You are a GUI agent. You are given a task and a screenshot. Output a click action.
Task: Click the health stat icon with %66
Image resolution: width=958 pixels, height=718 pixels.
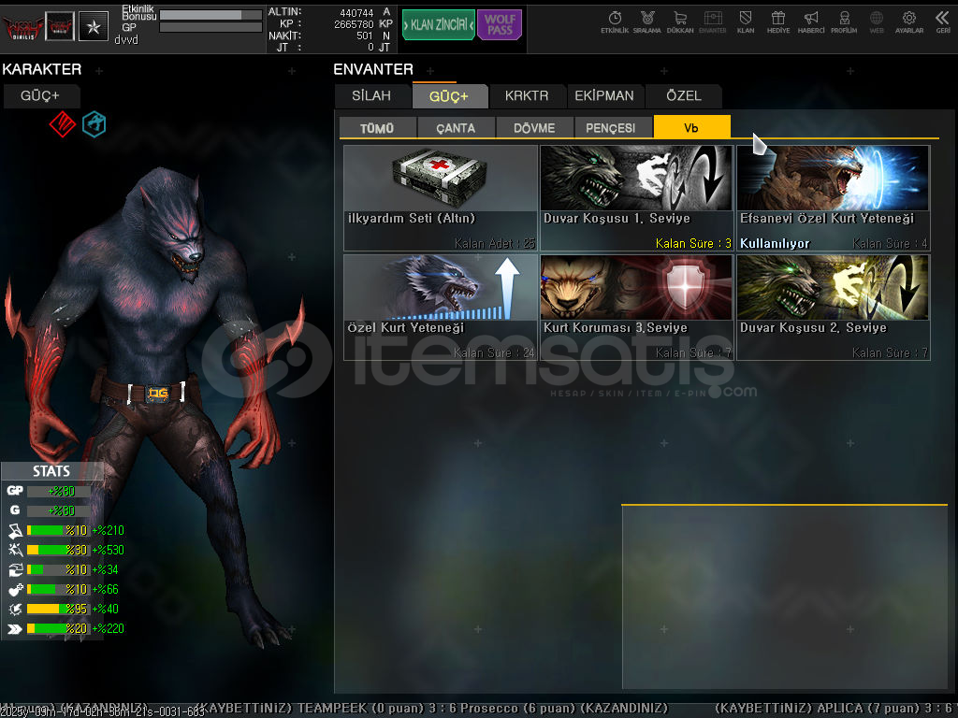coord(15,590)
